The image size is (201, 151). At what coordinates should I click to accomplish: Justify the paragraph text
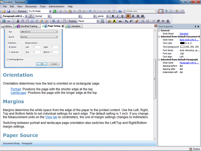click(x=142, y=16)
